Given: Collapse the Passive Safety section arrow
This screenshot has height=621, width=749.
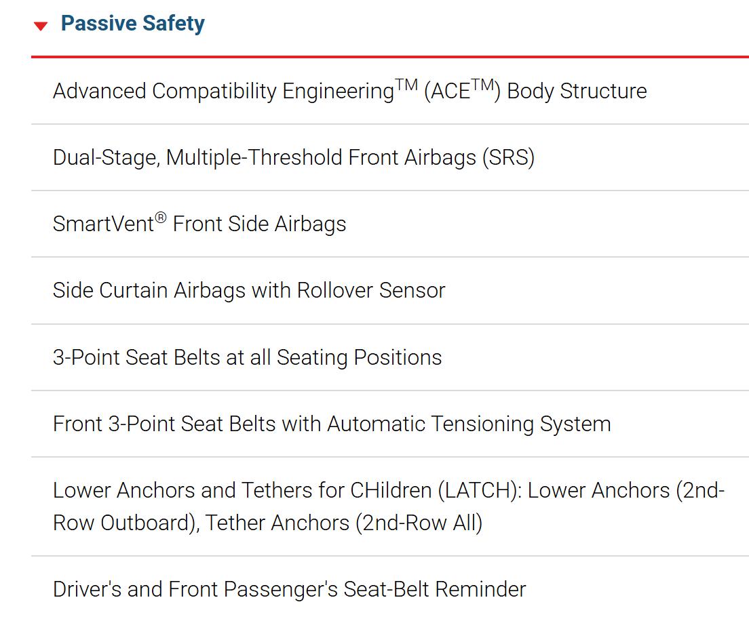Looking at the screenshot, I should click(41, 26).
